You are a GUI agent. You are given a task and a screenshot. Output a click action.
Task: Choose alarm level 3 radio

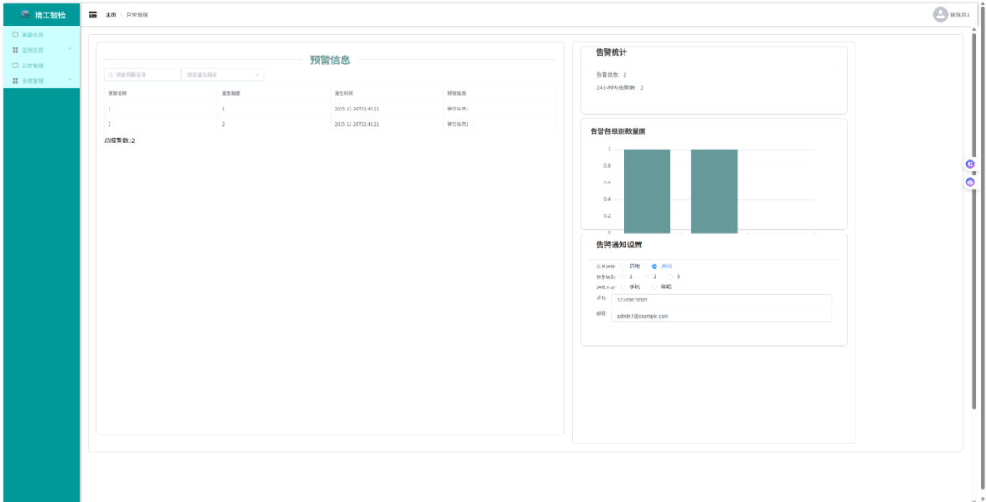[x=670, y=277]
